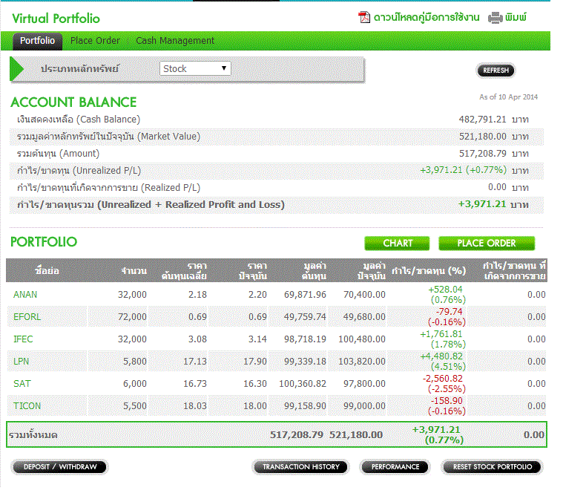Click the PORTFOLIO section heading

(44, 242)
